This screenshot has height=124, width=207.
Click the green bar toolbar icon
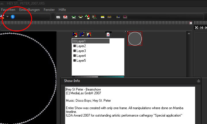(74, 17)
